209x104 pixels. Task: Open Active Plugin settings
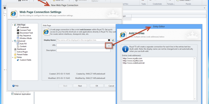[22, 52]
